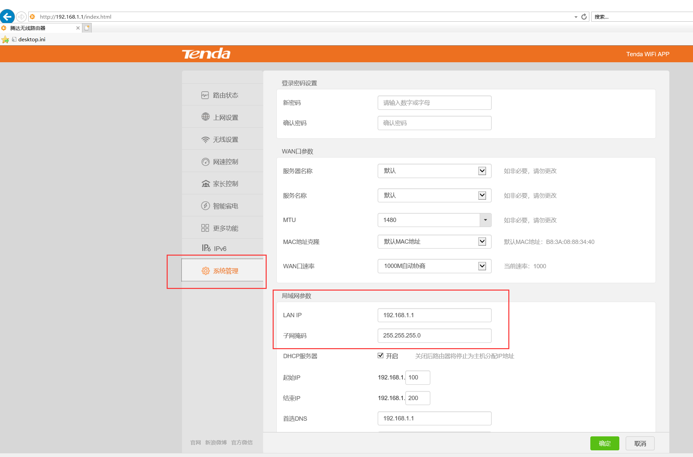Expand the WAN口速率 dropdown
The width and height of the screenshot is (693, 457).
coord(482,266)
